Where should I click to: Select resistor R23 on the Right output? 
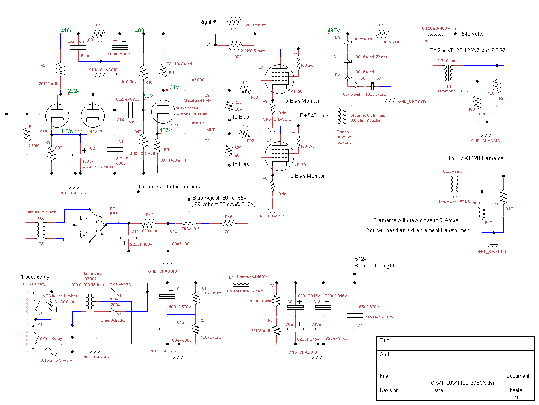coord(235,21)
